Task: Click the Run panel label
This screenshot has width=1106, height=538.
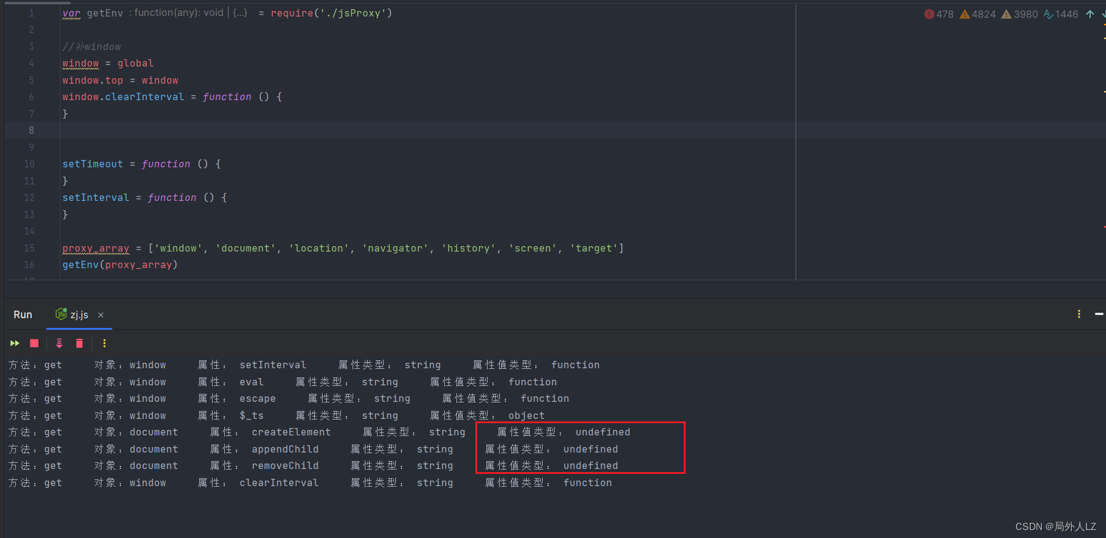Action: [23, 314]
